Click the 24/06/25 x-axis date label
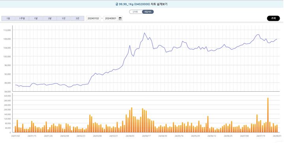Viewport: 284px width, 143px height. tap(228, 136)
